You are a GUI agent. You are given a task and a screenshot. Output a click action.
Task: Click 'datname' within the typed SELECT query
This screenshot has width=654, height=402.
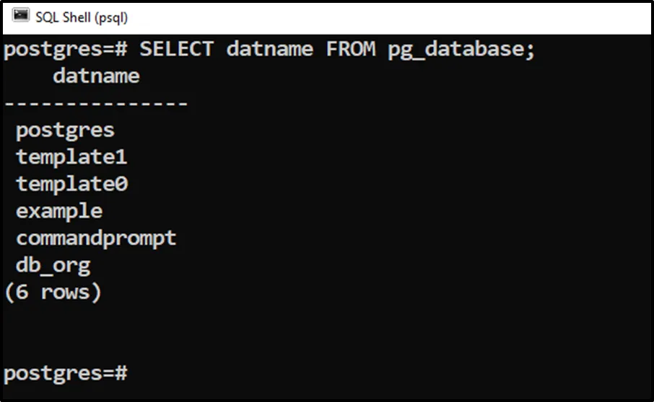tap(269, 49)
